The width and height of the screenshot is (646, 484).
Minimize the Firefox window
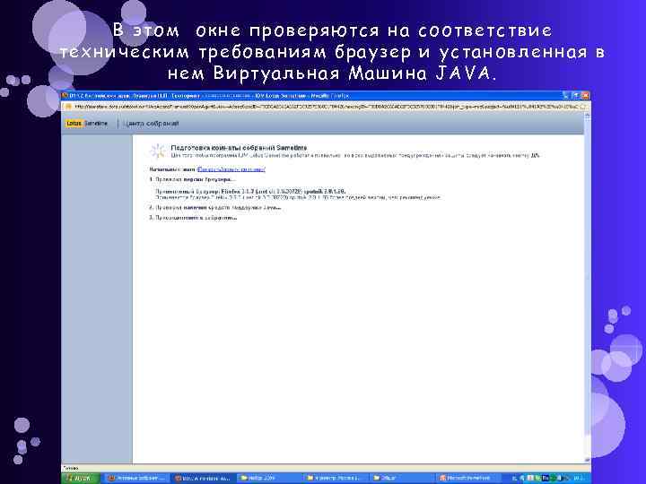pos(566,96)
